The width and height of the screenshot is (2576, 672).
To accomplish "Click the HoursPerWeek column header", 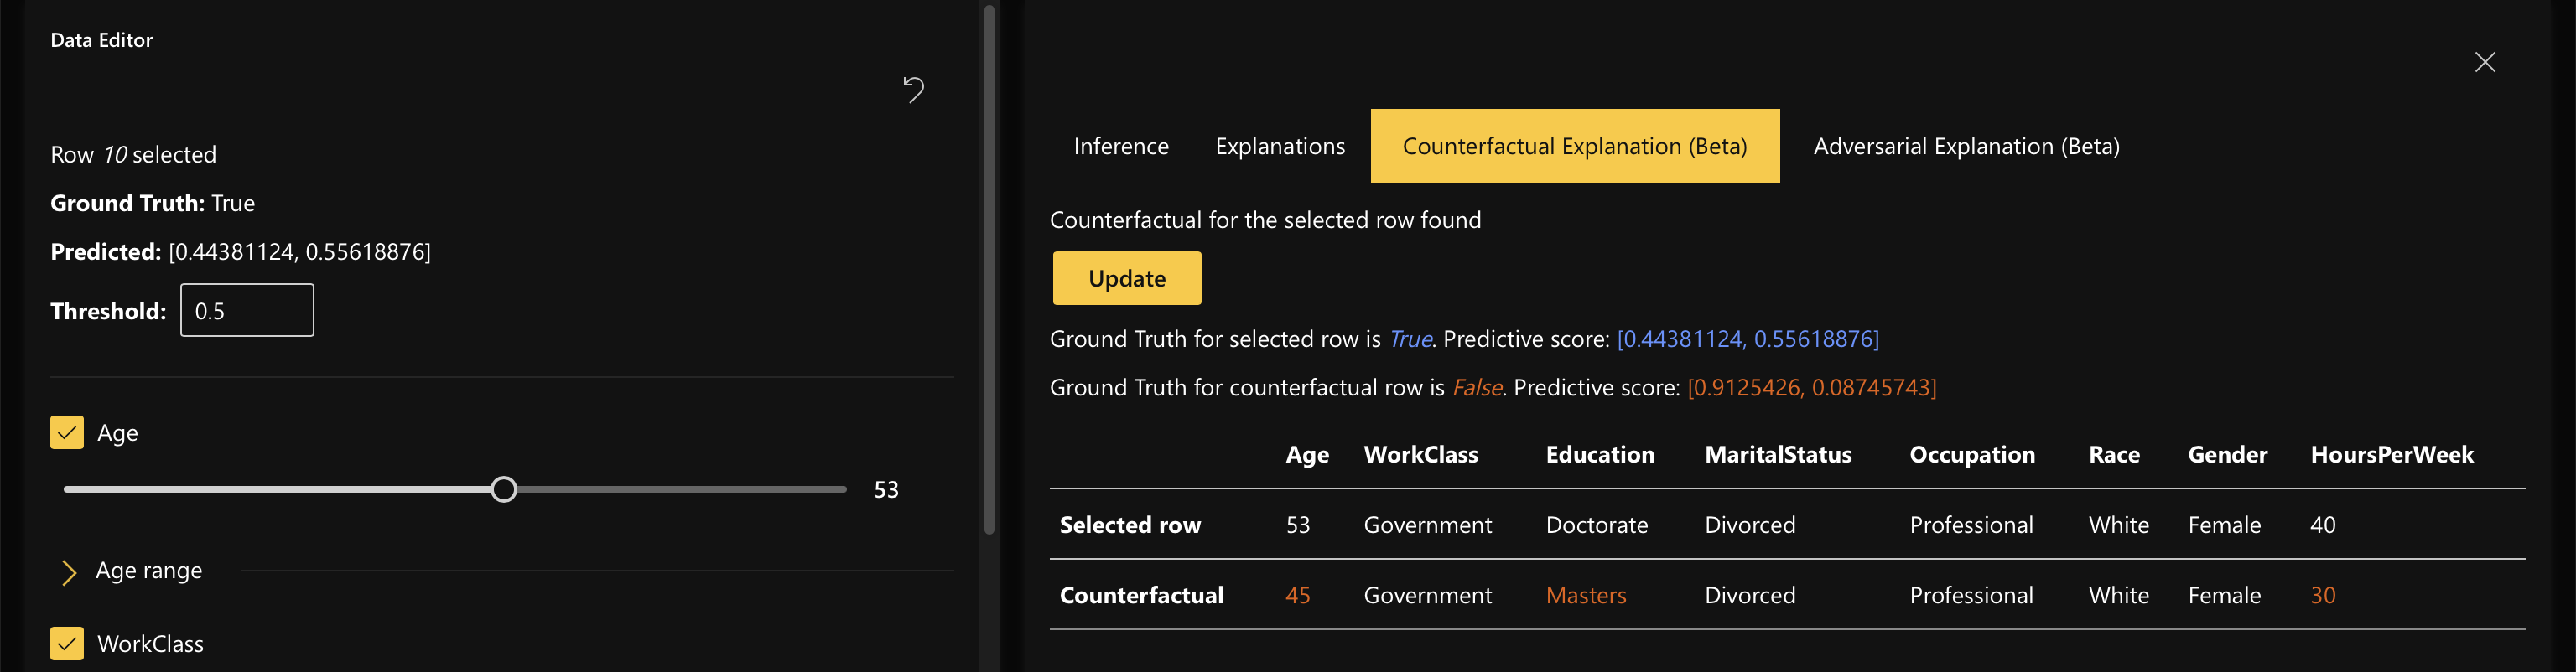I will (2390, 454).
